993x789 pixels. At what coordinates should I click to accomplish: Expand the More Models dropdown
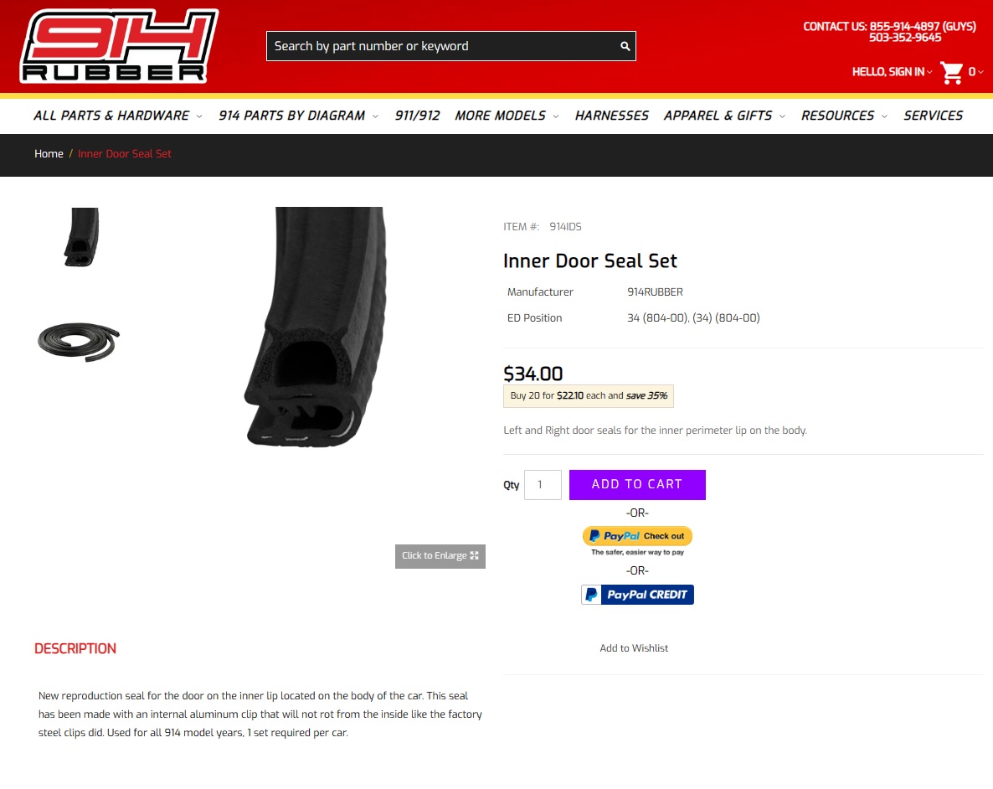click(x=507, y=116)
